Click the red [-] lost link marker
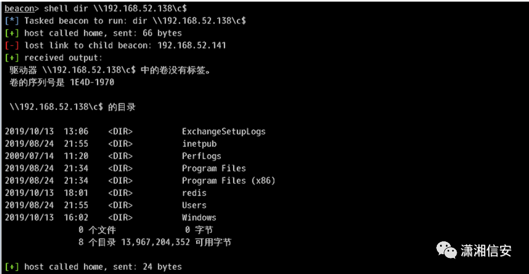Screen dimensions: 529x274 (x=12, y=45)
